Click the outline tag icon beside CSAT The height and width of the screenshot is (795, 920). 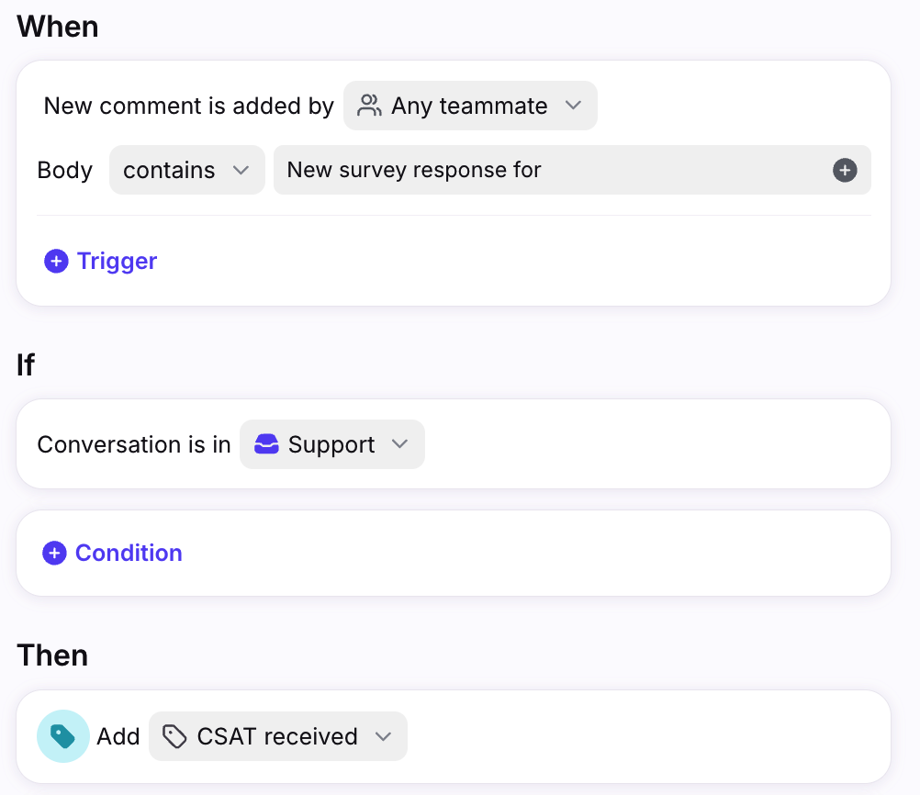click(x=174, y=736)
